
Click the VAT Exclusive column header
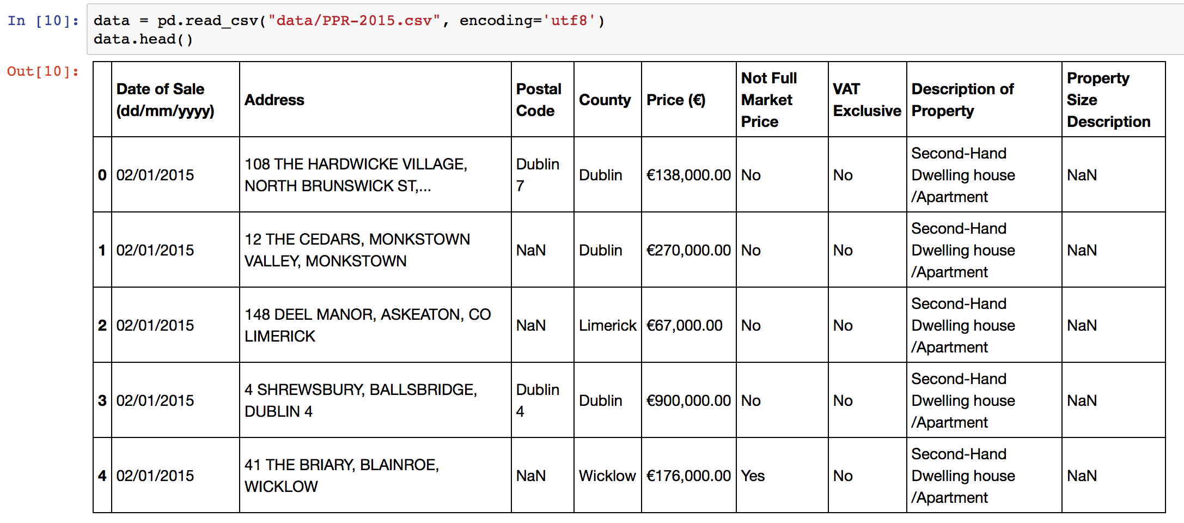click(866, 100)
